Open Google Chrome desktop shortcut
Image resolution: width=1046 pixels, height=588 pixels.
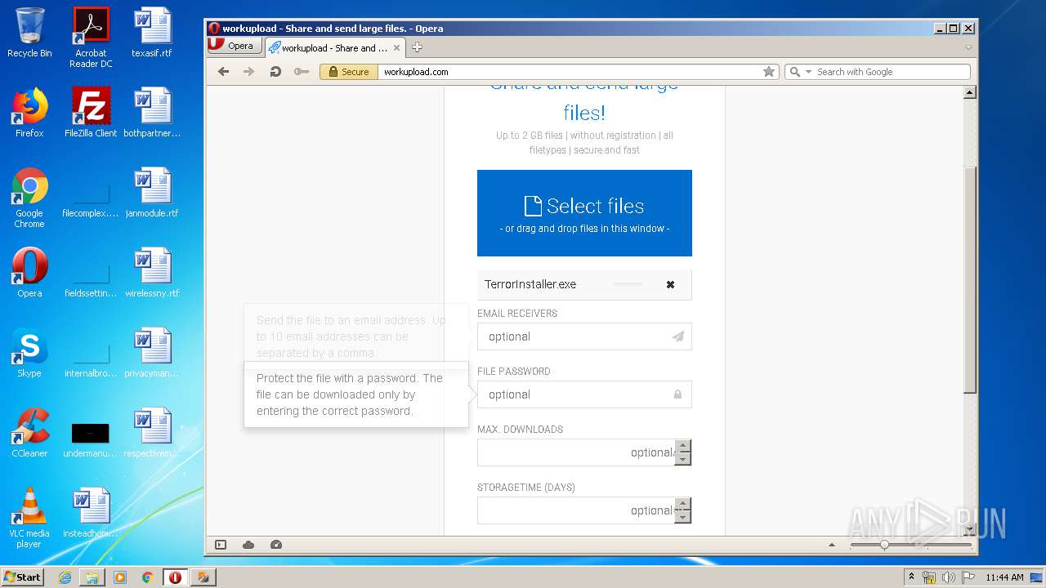point(29,198)
